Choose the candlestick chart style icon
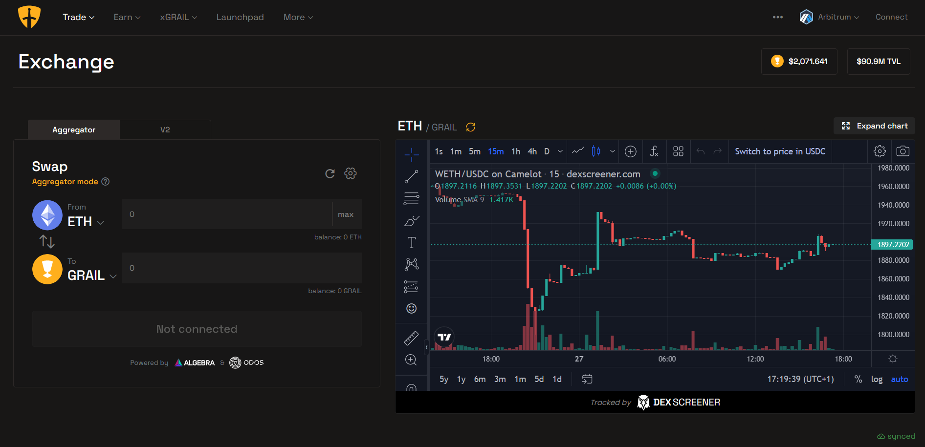 [x=596, y=151]
